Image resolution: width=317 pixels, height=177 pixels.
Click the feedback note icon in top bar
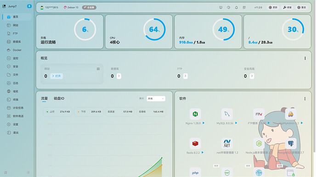(244, 7)
